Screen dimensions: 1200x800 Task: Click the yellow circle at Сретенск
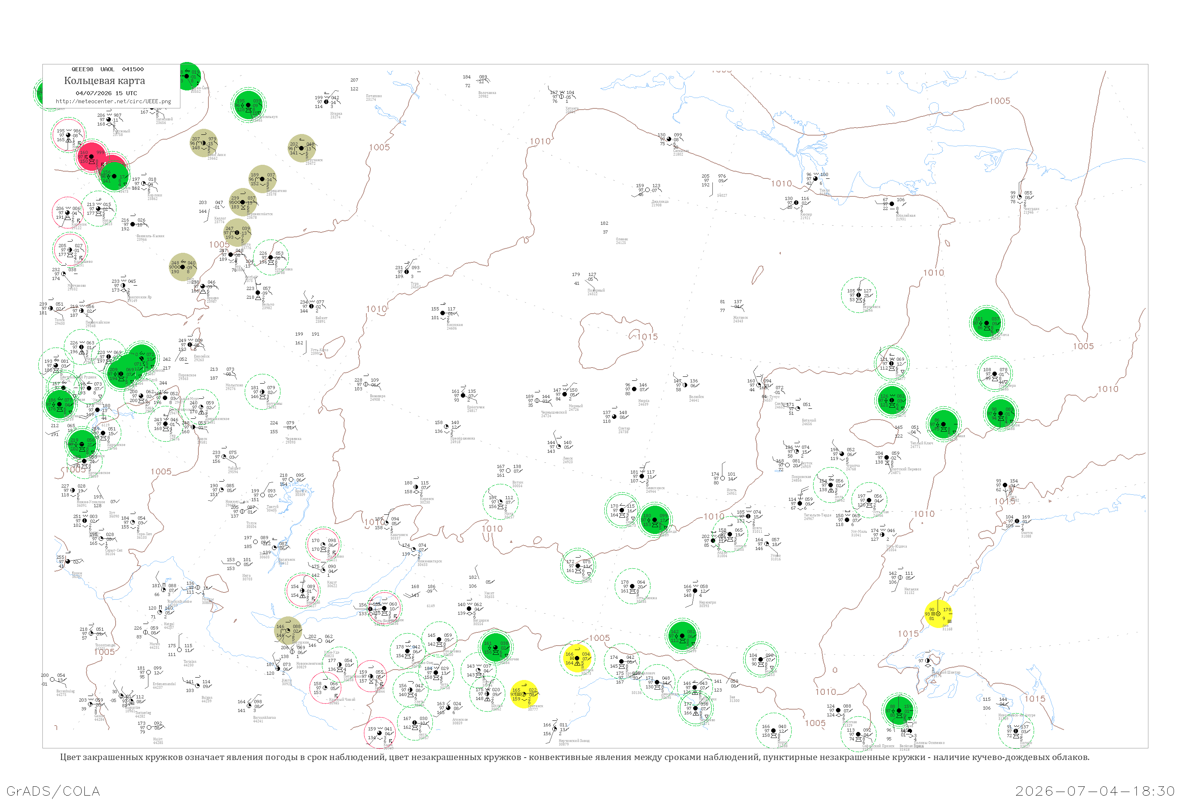click(524, 694)
